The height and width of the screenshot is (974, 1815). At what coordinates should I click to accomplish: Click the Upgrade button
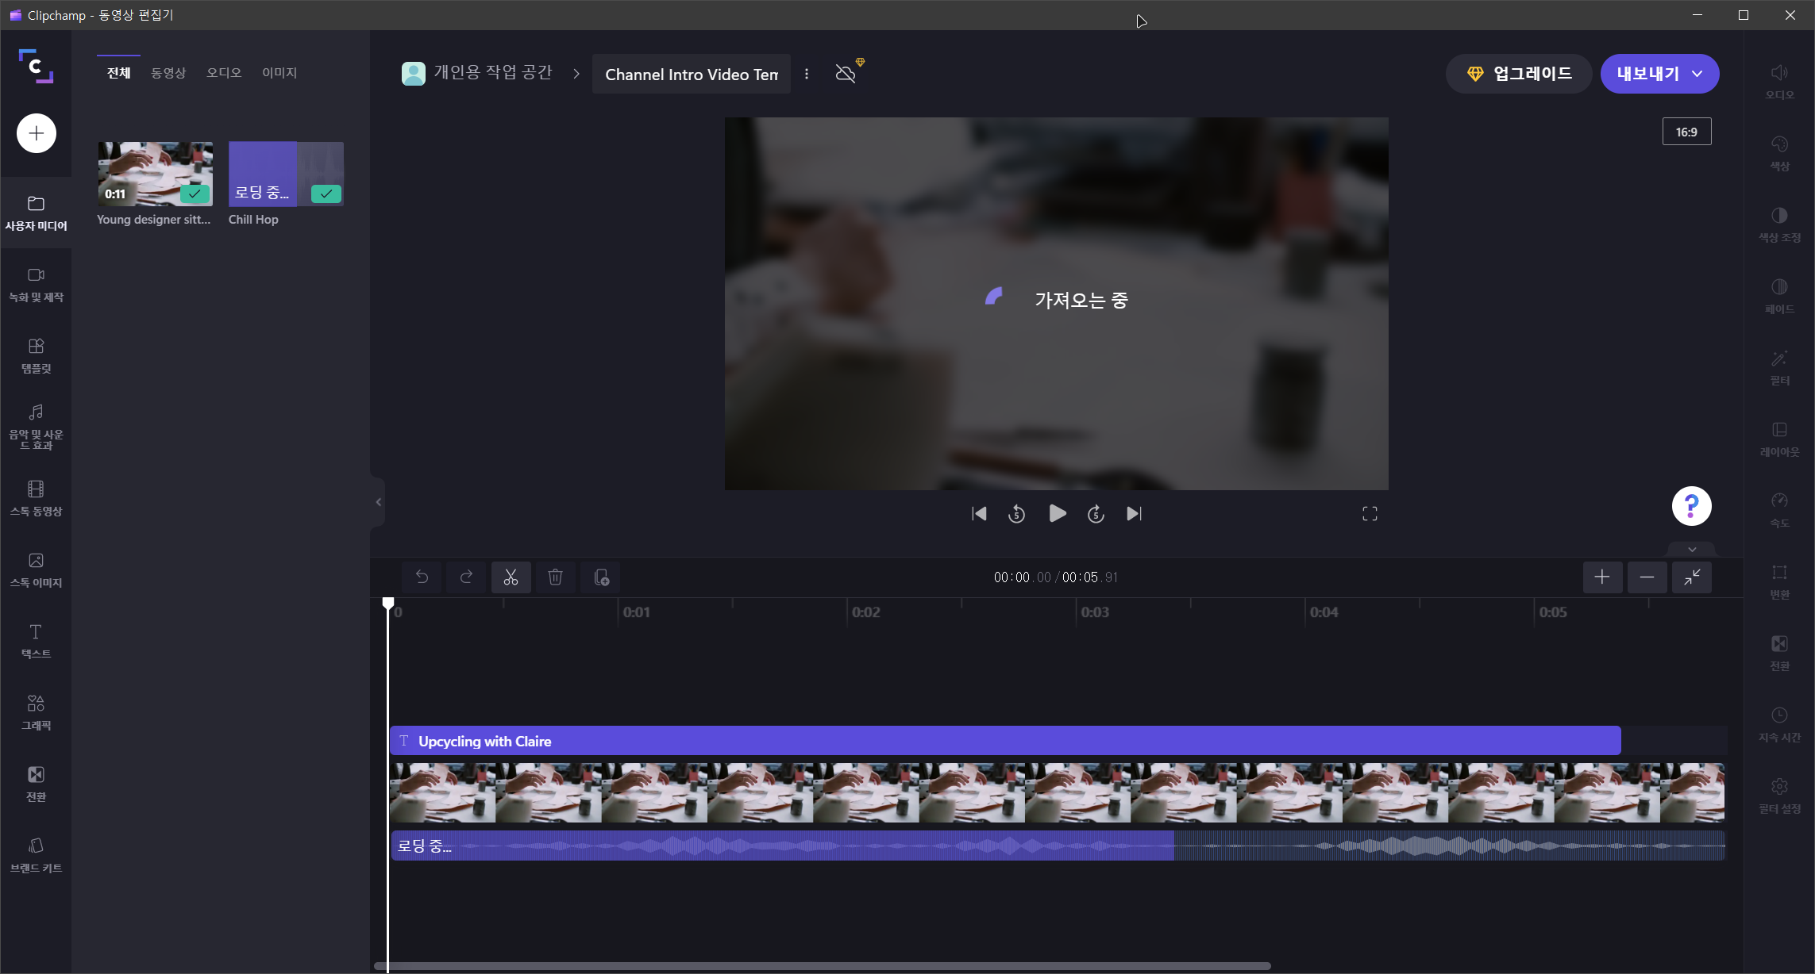[1518, 74]
